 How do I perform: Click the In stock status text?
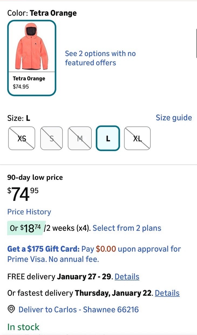click(x=23, y=327)
